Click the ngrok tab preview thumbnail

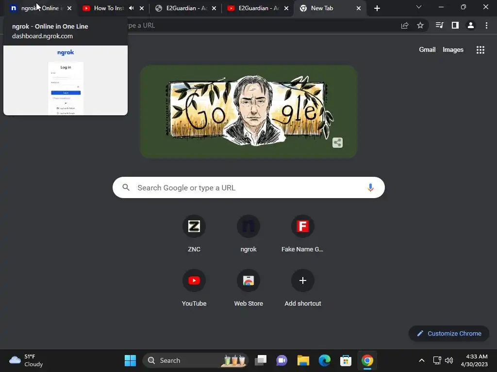[66, 80]
